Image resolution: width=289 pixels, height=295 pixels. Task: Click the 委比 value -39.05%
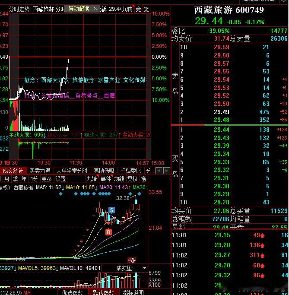(218, 31)
